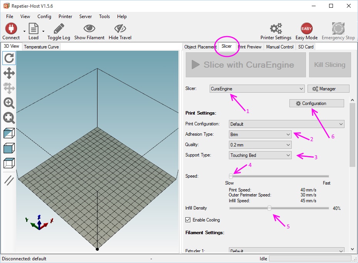Expand the Support Type dropdown
The width and height of the screenshot is (358, 263).
(260, 155)
